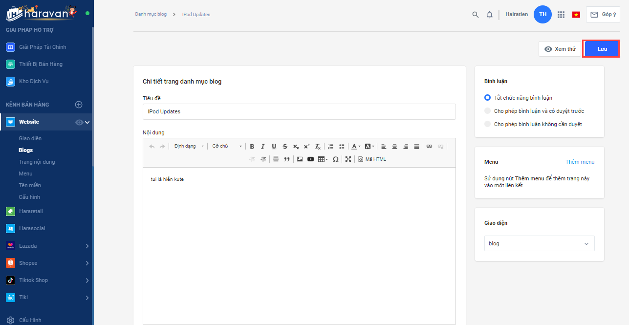
Task: Apply strikethrough formatting
Action: pyautogui.click(x=285, y=146)
